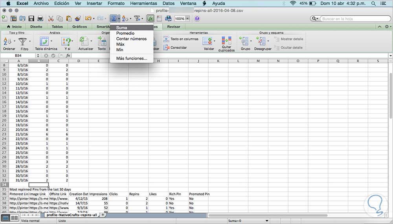Open the Herramientas menu
The height and width of the screenshot is (224, 393).
point(143,4)
